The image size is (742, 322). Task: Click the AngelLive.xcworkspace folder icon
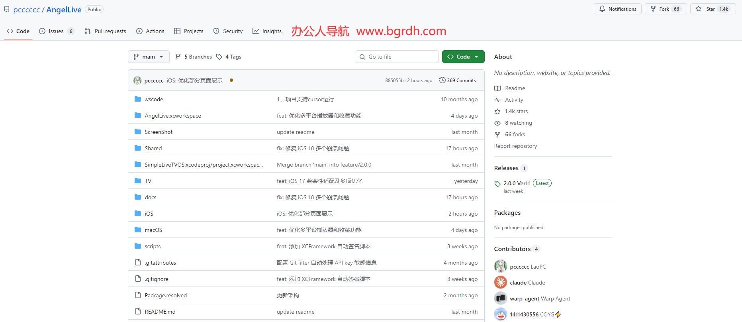coord(138,115)
